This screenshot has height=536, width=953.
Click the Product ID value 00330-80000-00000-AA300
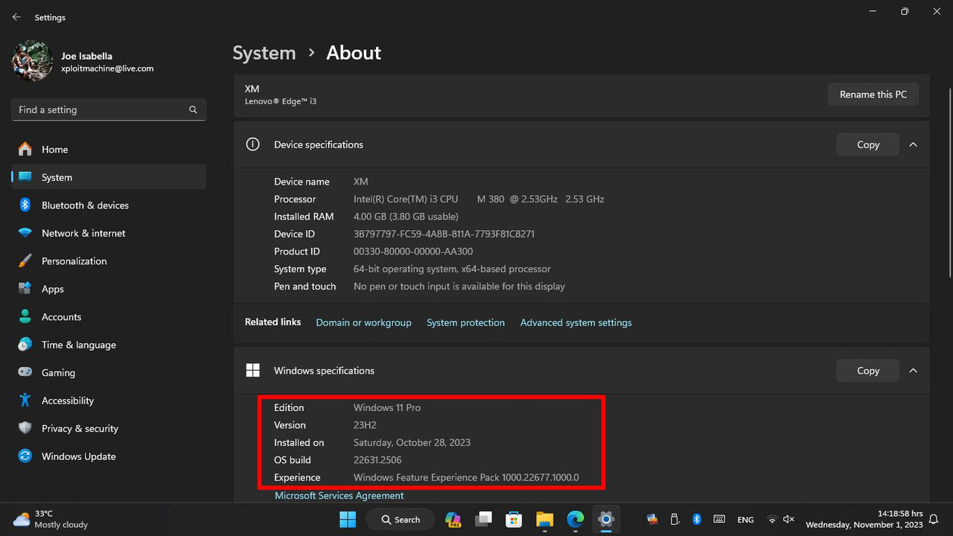tap(413, 252)
